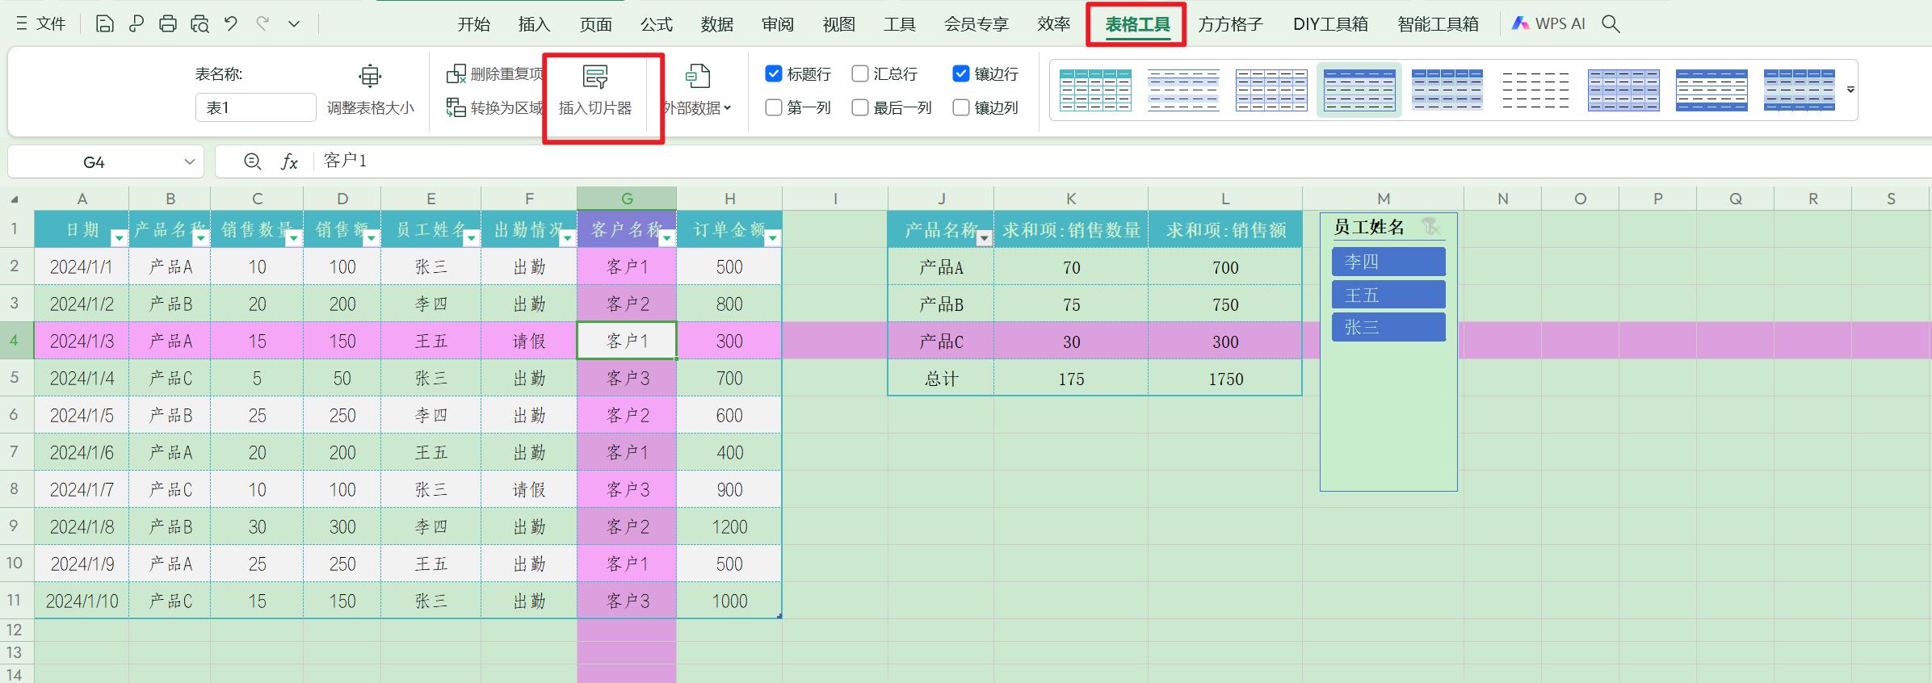Image resolution: width=1932 pixels, height=683 pixels.
Task: Uncheck the 标题行 header row checkbox
Action: [x=774, y=74]
